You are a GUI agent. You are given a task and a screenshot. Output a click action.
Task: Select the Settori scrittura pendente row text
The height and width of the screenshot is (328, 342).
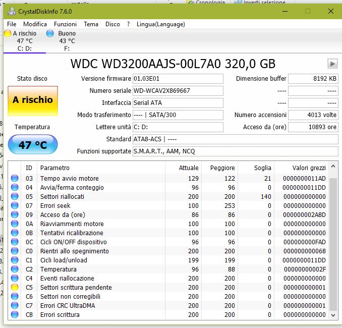click(x=76, y=288)
